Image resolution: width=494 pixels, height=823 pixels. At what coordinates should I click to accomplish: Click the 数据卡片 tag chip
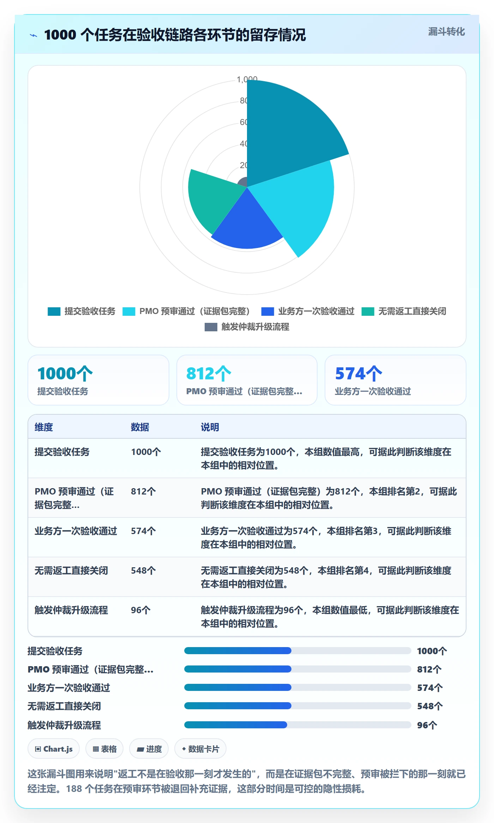(200, 748)
